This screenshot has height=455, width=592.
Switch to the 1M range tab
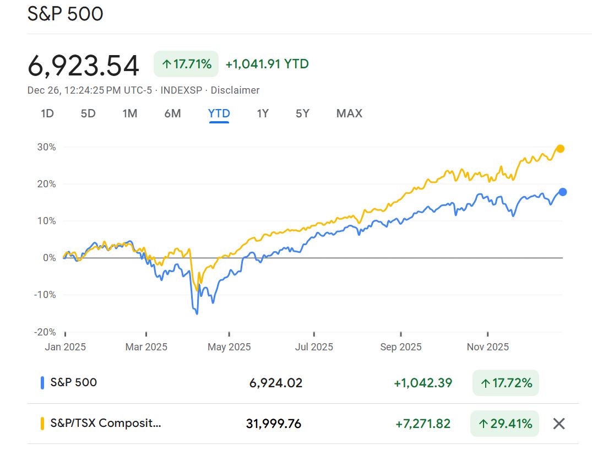[x=130, y=113]
